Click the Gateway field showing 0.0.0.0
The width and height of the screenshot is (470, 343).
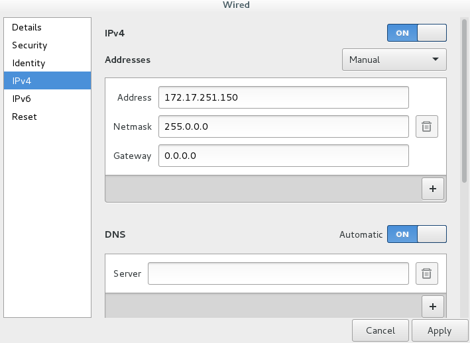coord(283,156)
